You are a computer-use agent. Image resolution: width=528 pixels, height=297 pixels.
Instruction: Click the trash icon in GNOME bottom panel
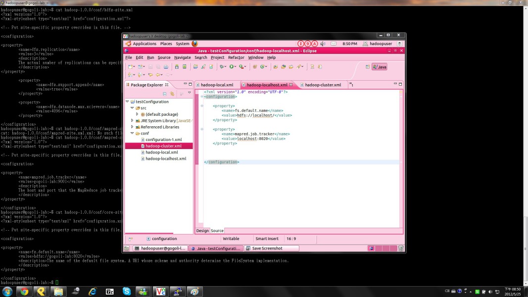point(401,248)
